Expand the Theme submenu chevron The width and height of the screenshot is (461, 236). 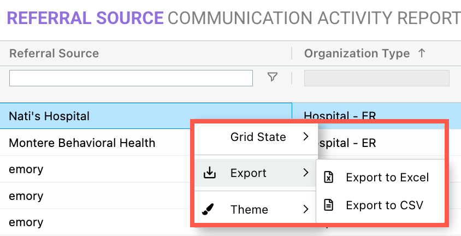coord(306,210)
